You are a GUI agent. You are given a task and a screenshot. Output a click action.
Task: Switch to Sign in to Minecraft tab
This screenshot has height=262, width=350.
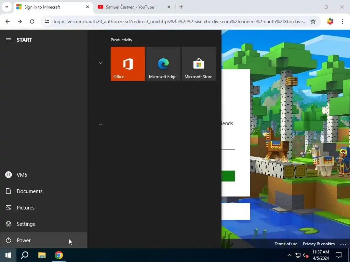click(x=53, y=7)
